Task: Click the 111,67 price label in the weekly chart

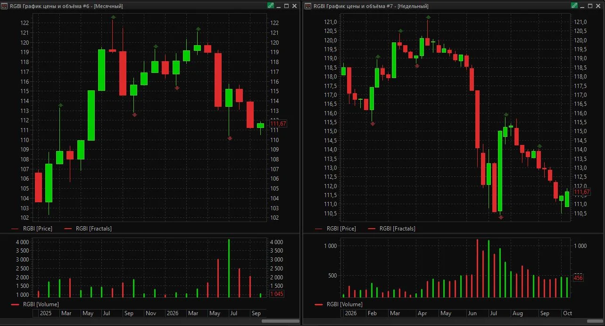Action: [581, 192]
